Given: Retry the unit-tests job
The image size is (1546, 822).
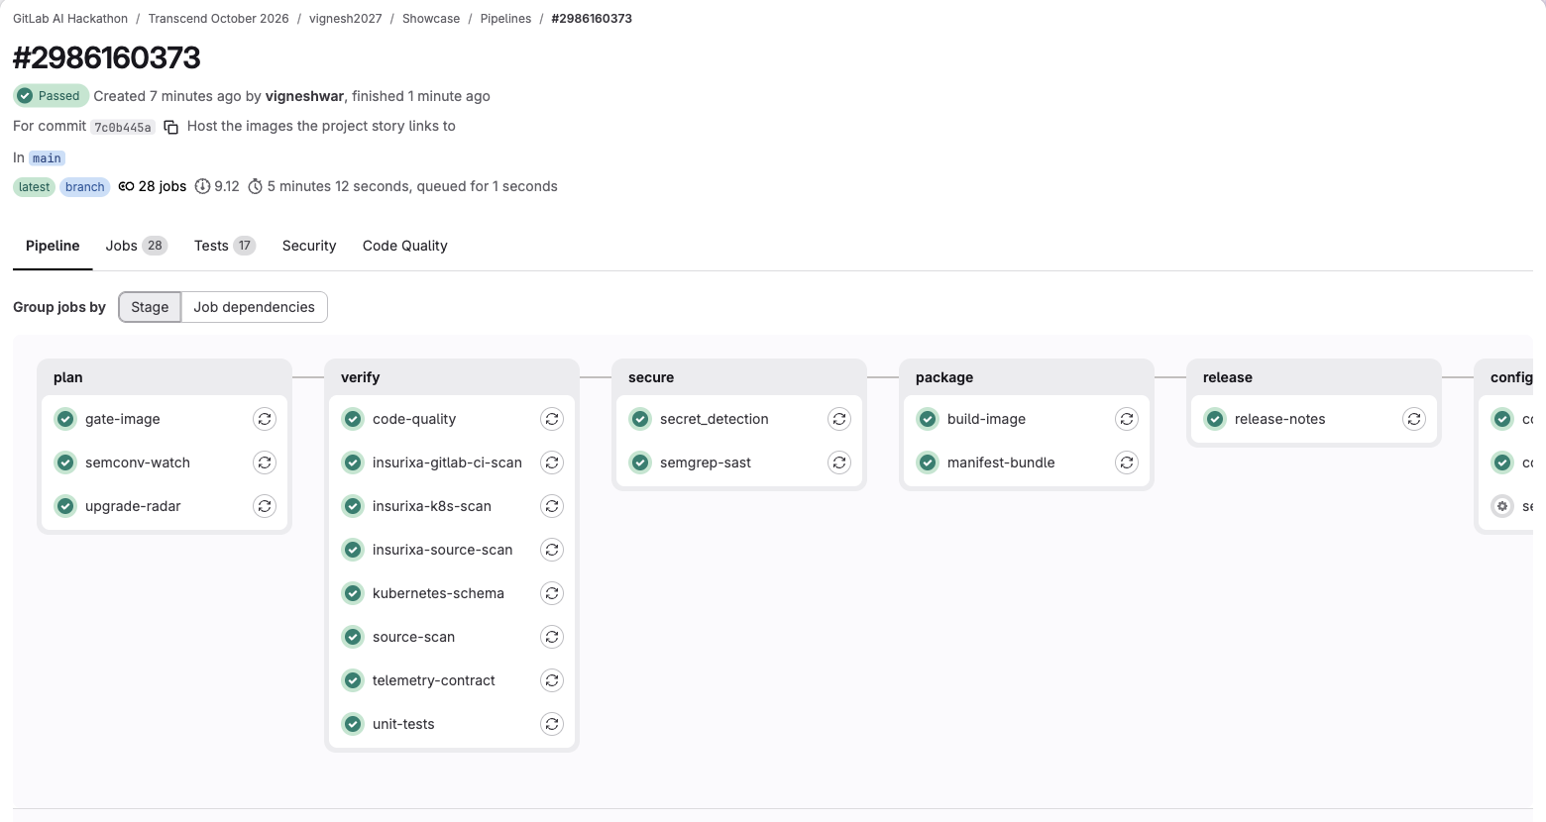Looking at the screenshot, I should click(552, 724).
